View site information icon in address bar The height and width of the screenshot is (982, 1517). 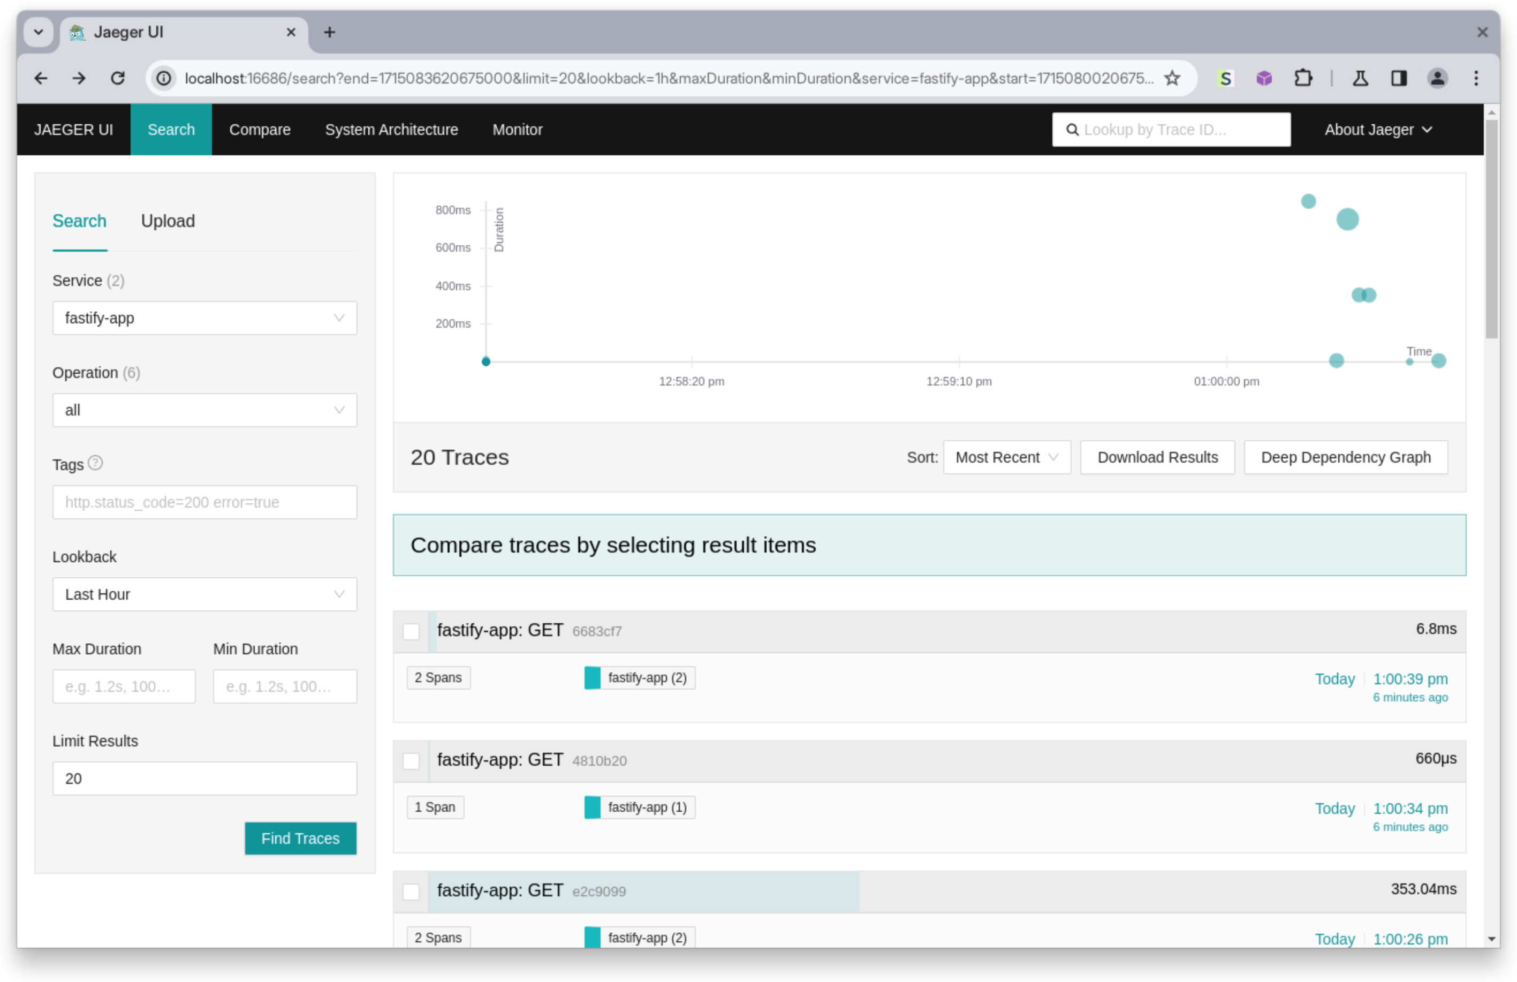[164, 78]
